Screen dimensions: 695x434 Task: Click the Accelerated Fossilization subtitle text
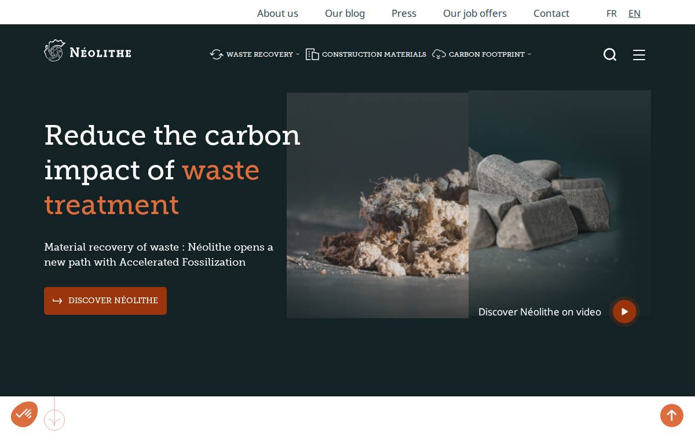159,255
